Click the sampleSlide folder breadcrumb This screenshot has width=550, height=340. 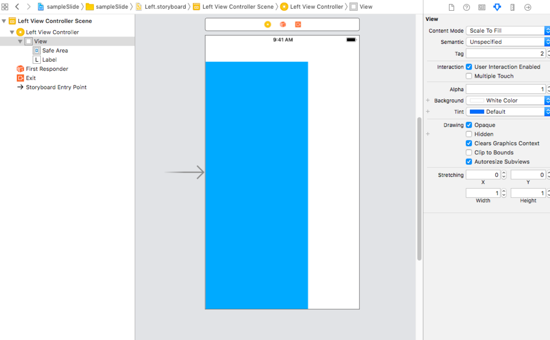point(108,6)
